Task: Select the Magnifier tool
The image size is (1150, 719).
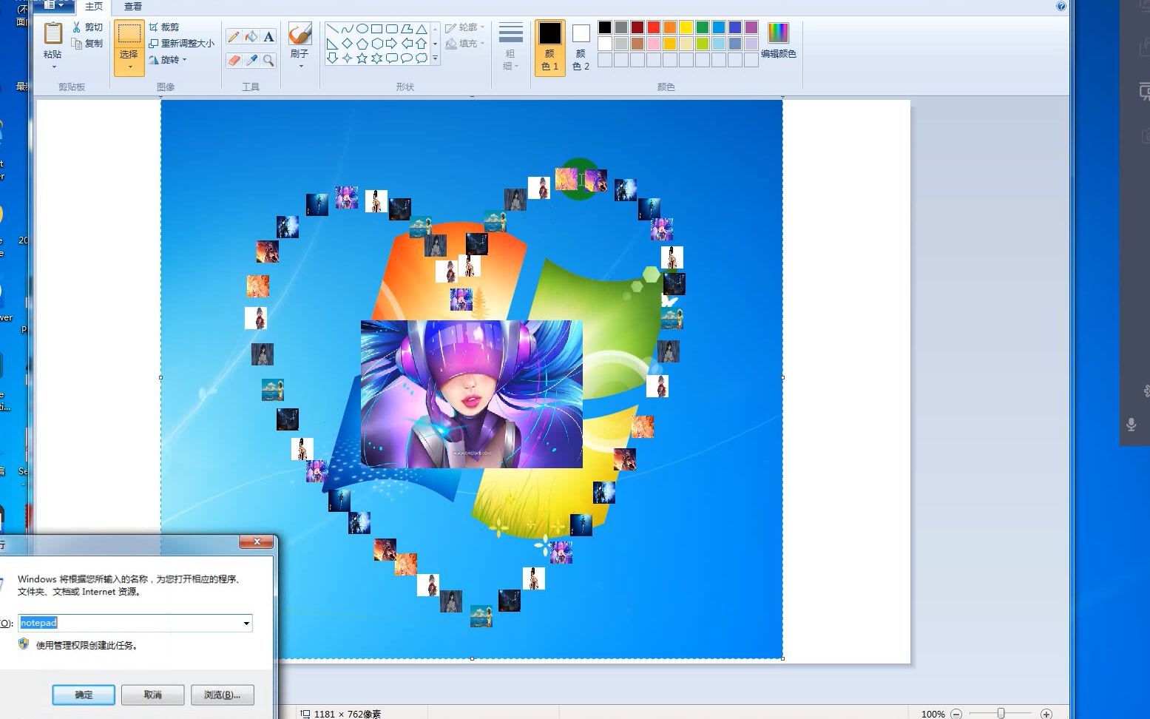Action: click(268, 60)
